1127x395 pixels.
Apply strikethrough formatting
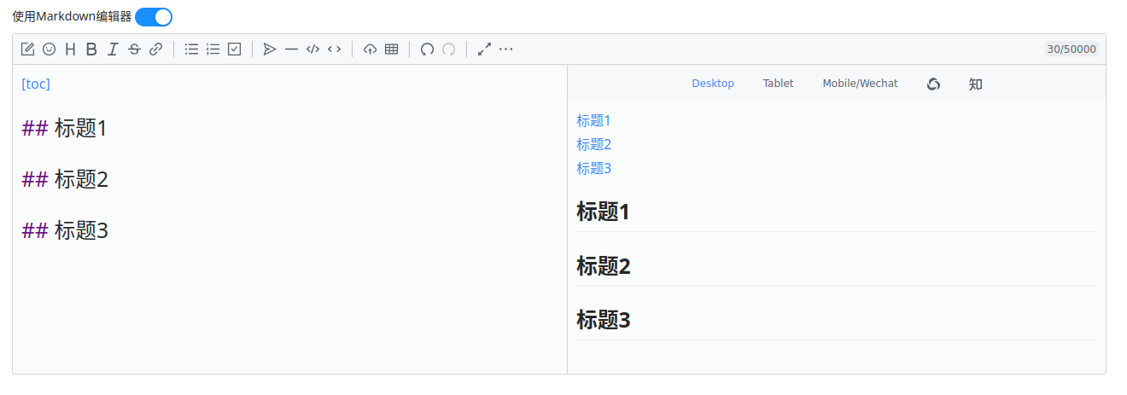pos(134,49)
